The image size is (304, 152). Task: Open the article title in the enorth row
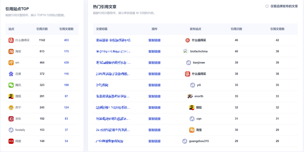113,96
